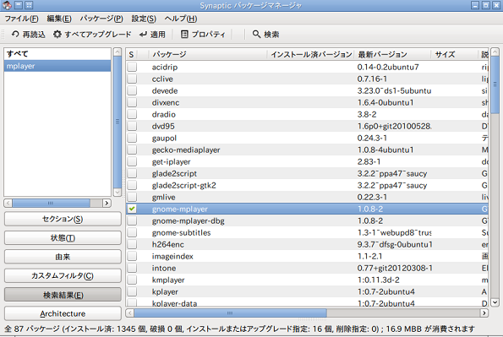Click version 1.0.8-4ubuntu1 cell
The width and height of the screenshot is (503, 337).
coord(385,149)
